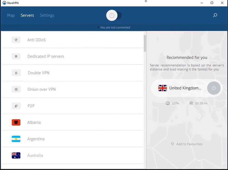
Task: Switch to the Map tab
Action: point(11,15)
